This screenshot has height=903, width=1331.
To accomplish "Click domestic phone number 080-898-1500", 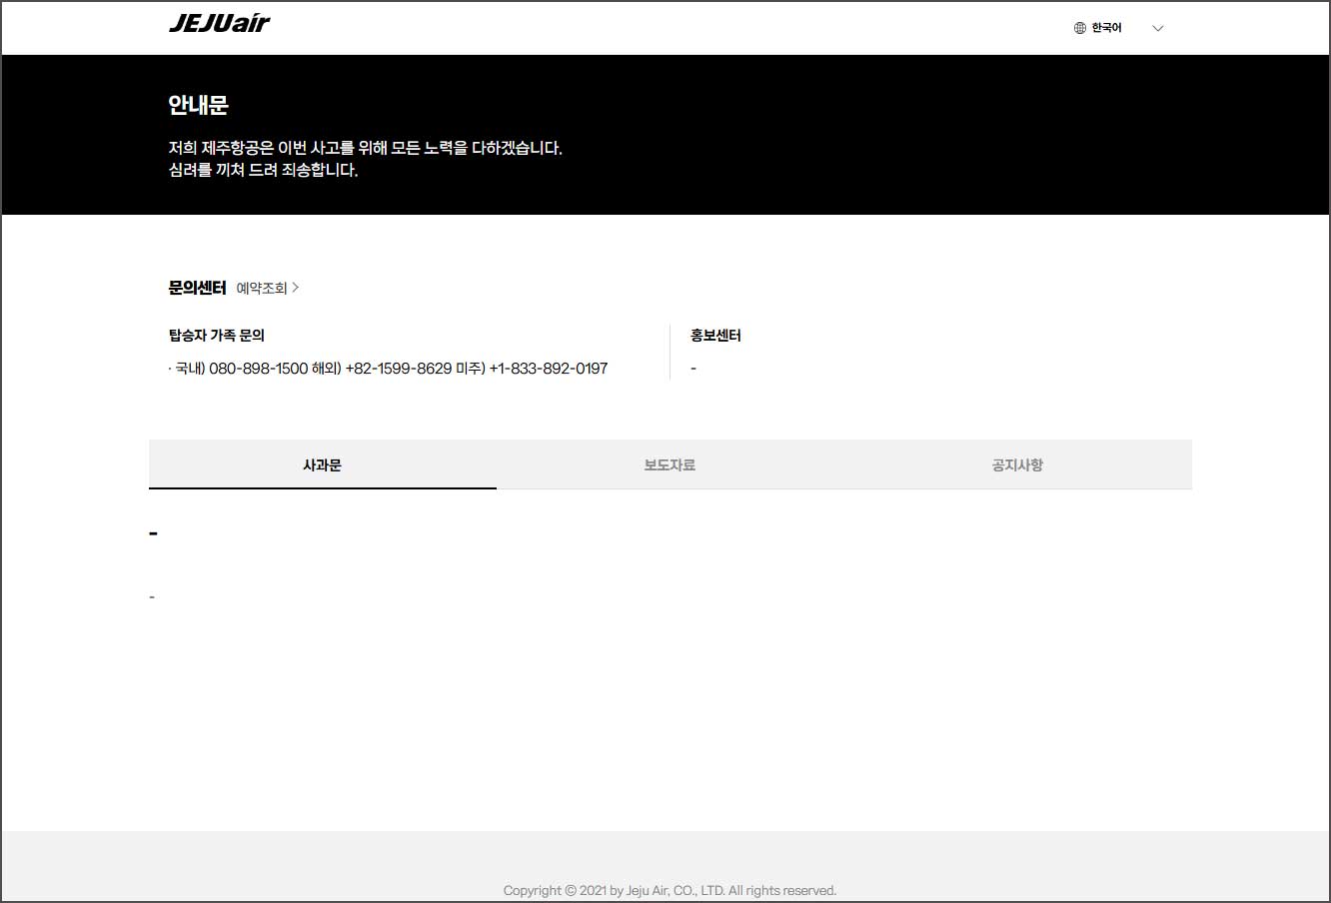I will point(258,369).
